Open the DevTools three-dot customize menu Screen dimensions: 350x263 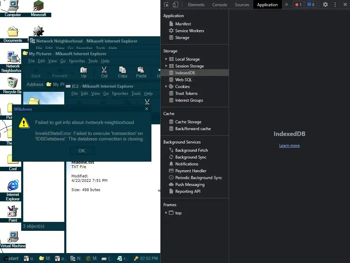(335, 4)
